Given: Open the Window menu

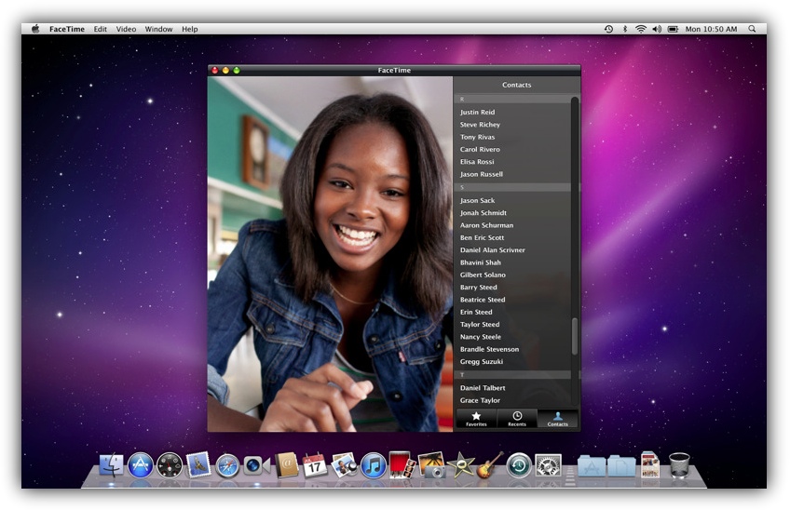Looking at the screenshot, I should (158, 29).
